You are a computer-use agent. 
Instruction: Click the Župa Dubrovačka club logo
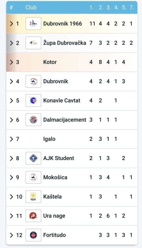point(33,43)
